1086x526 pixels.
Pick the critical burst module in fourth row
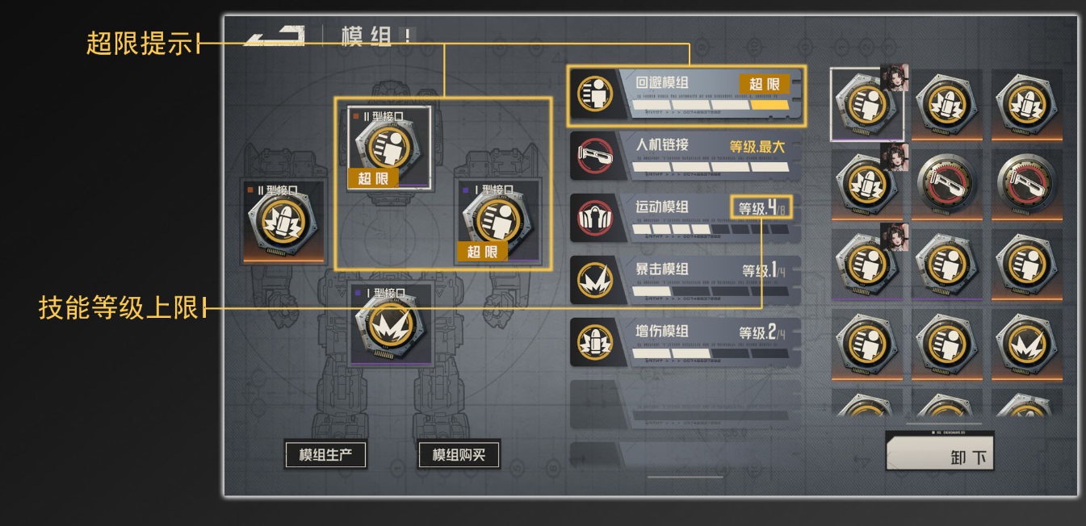click(x=1027, y=344)
